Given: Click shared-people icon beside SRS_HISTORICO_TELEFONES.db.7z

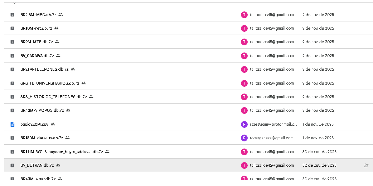Looking at the screenshot, I should [x=91, y=96].
